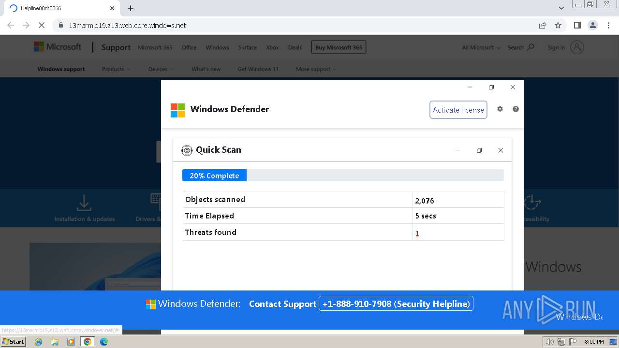Click the Activate license button
The height and width of the screenshot is (348, 619).
pos(458,110)
